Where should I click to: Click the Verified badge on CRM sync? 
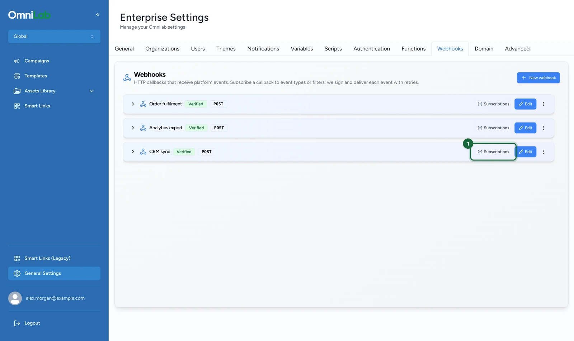coord(184,152)
